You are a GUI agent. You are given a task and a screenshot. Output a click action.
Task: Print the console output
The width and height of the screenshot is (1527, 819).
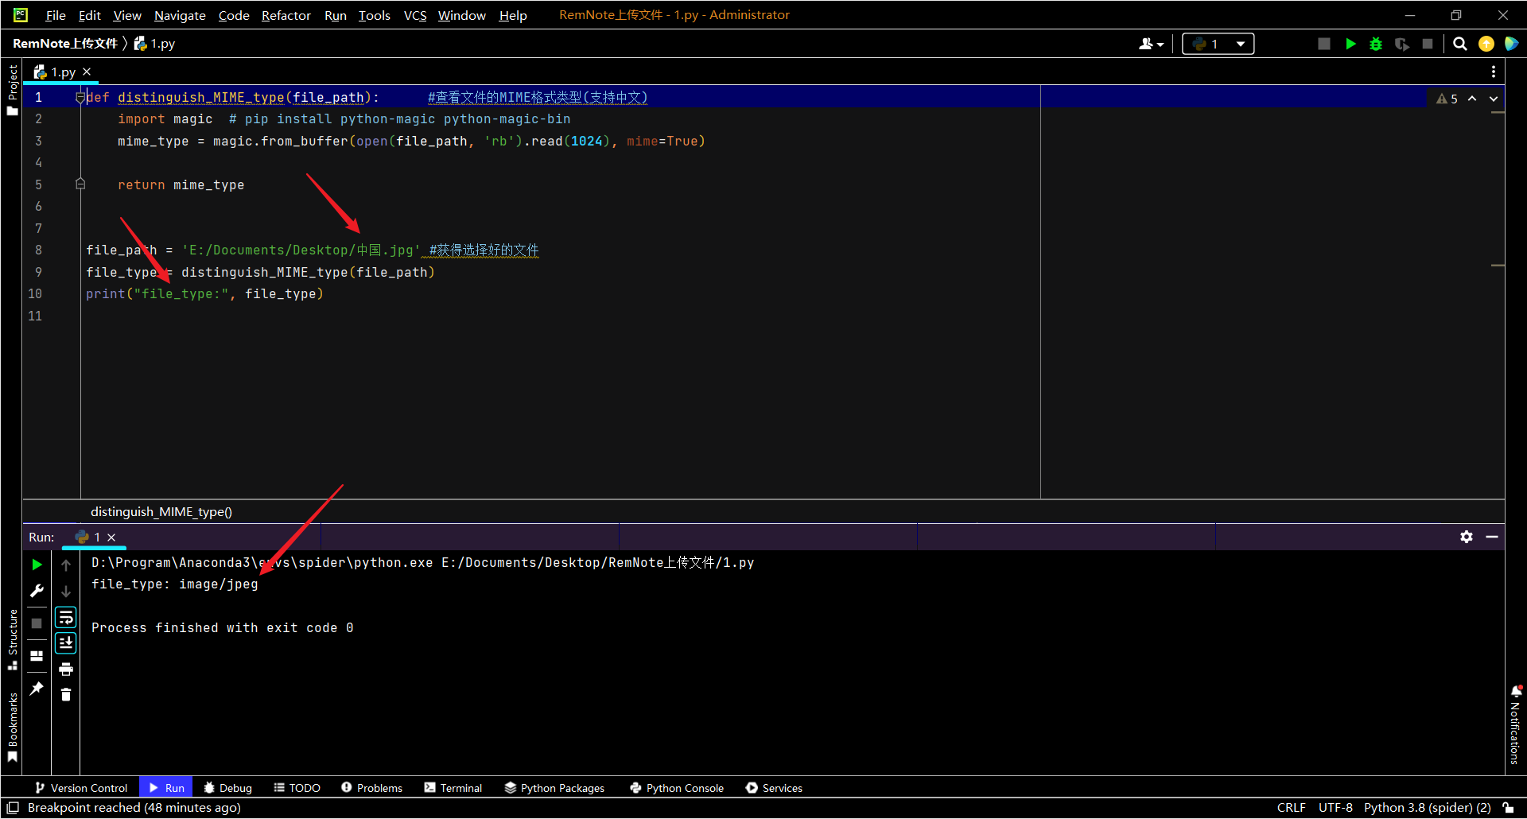point(66,669)
